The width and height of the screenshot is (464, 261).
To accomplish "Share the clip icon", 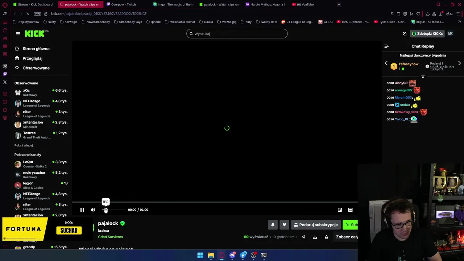I will point(303,237).
